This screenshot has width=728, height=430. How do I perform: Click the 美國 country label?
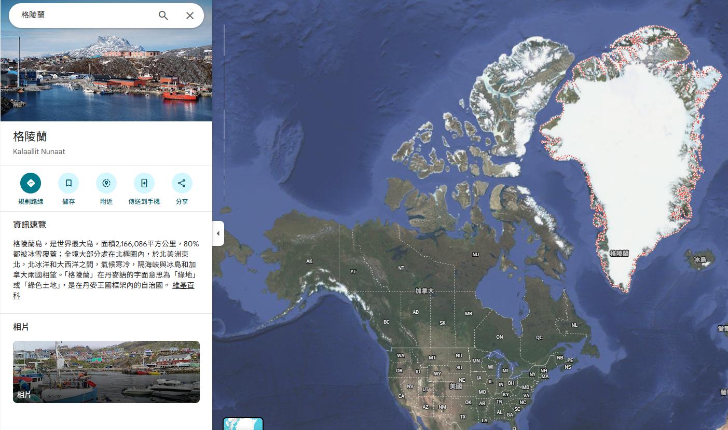[456, 386]
